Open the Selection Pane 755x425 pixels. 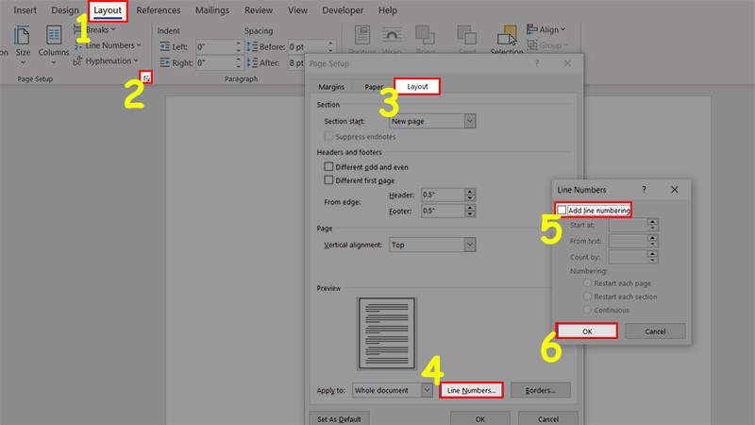(507, 40)
